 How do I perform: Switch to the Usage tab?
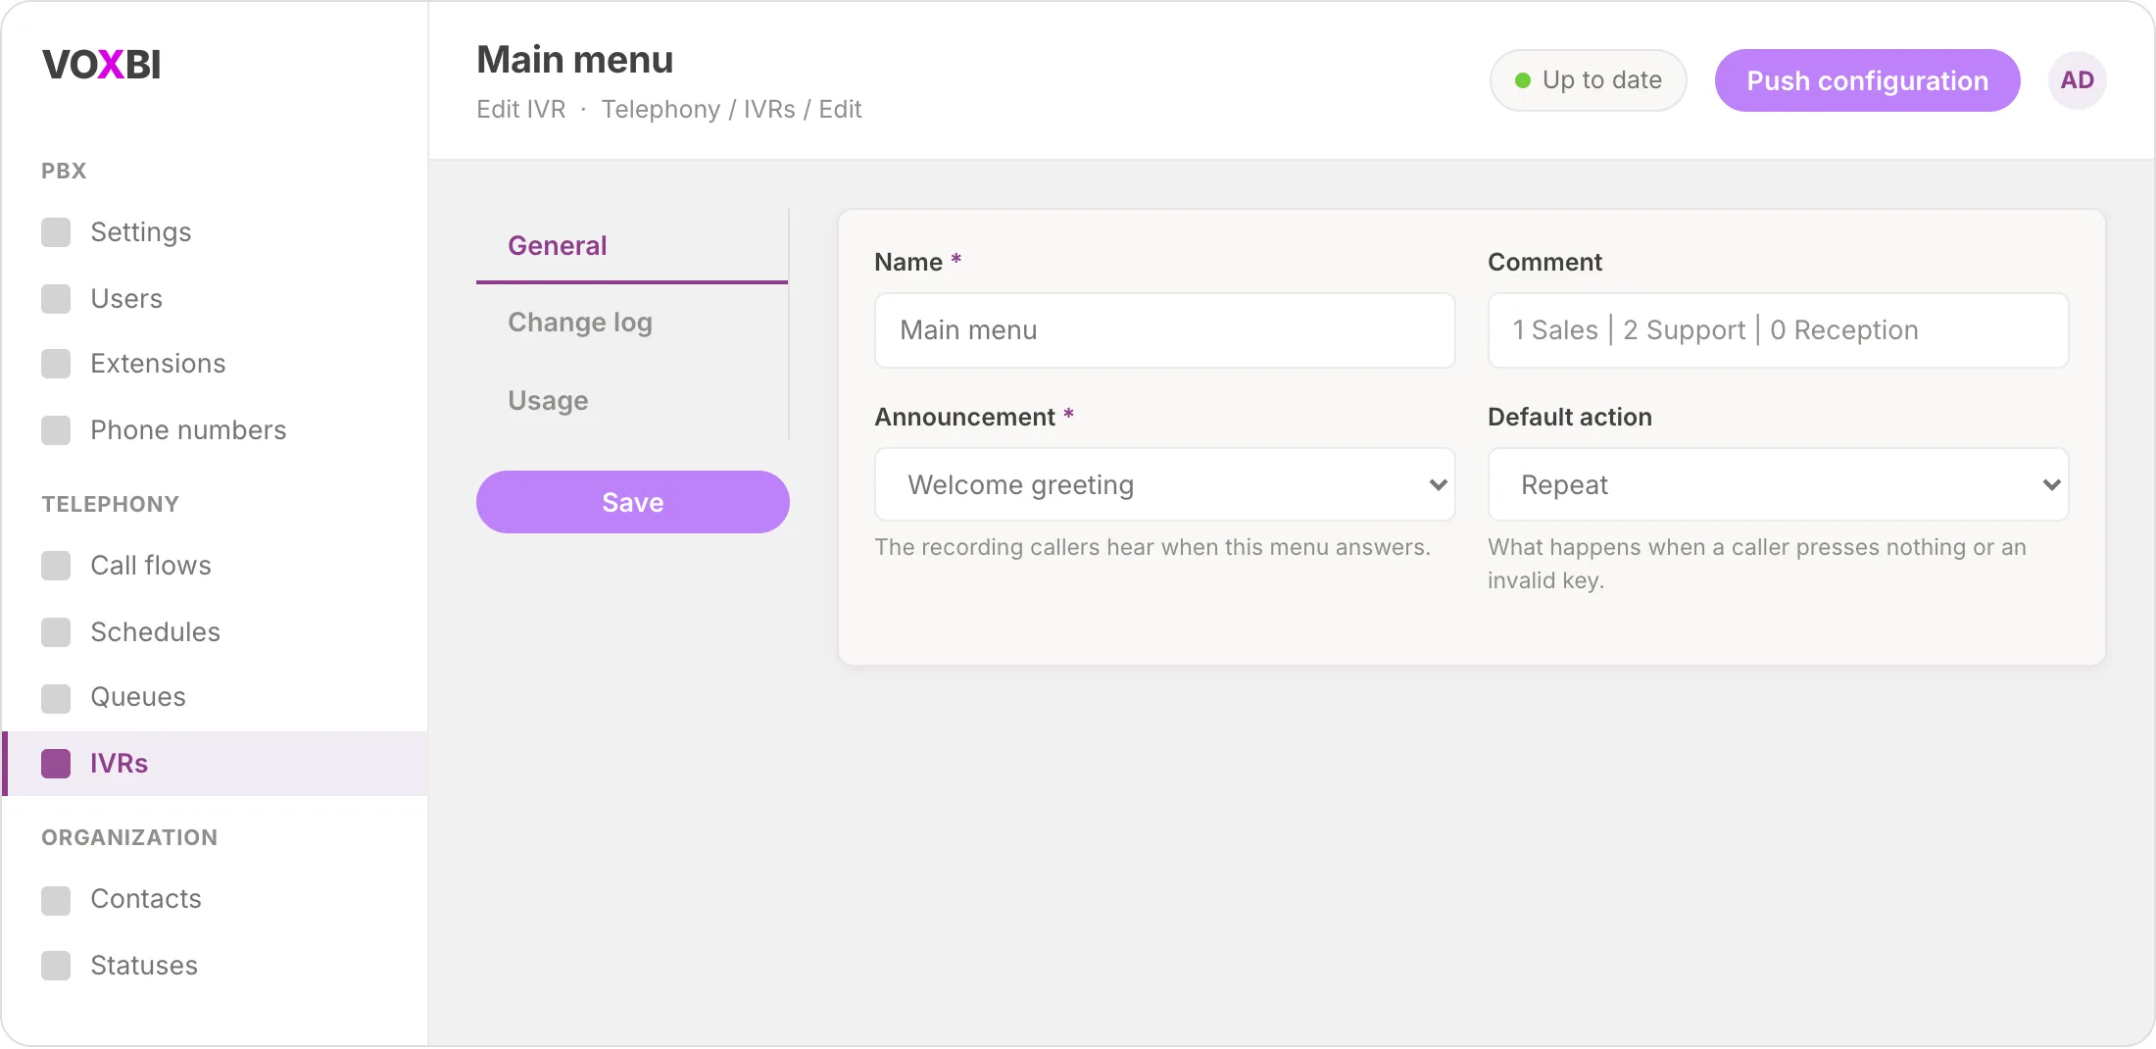pyautogui.click(x=632, y=400)
